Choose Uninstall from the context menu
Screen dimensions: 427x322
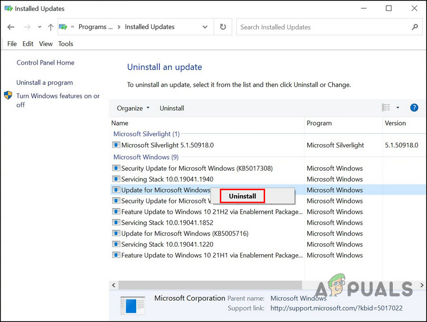coord(242,196)
